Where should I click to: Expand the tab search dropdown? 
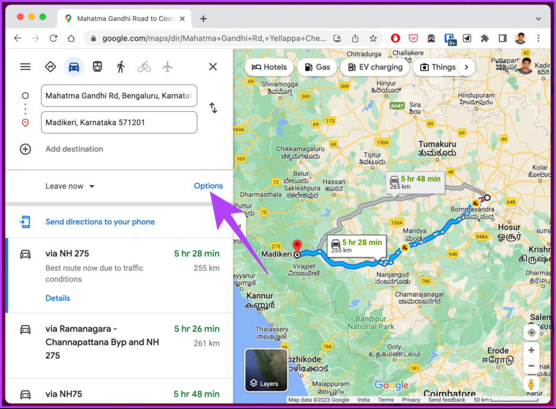click(x=538, y=19)
